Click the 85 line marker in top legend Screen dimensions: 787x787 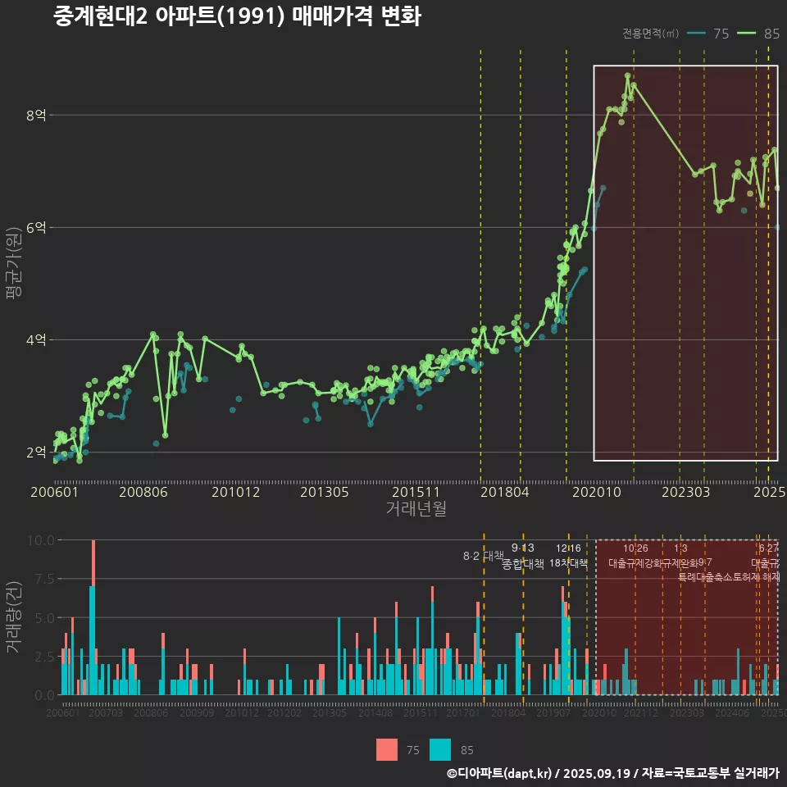(x=747, y=34)
